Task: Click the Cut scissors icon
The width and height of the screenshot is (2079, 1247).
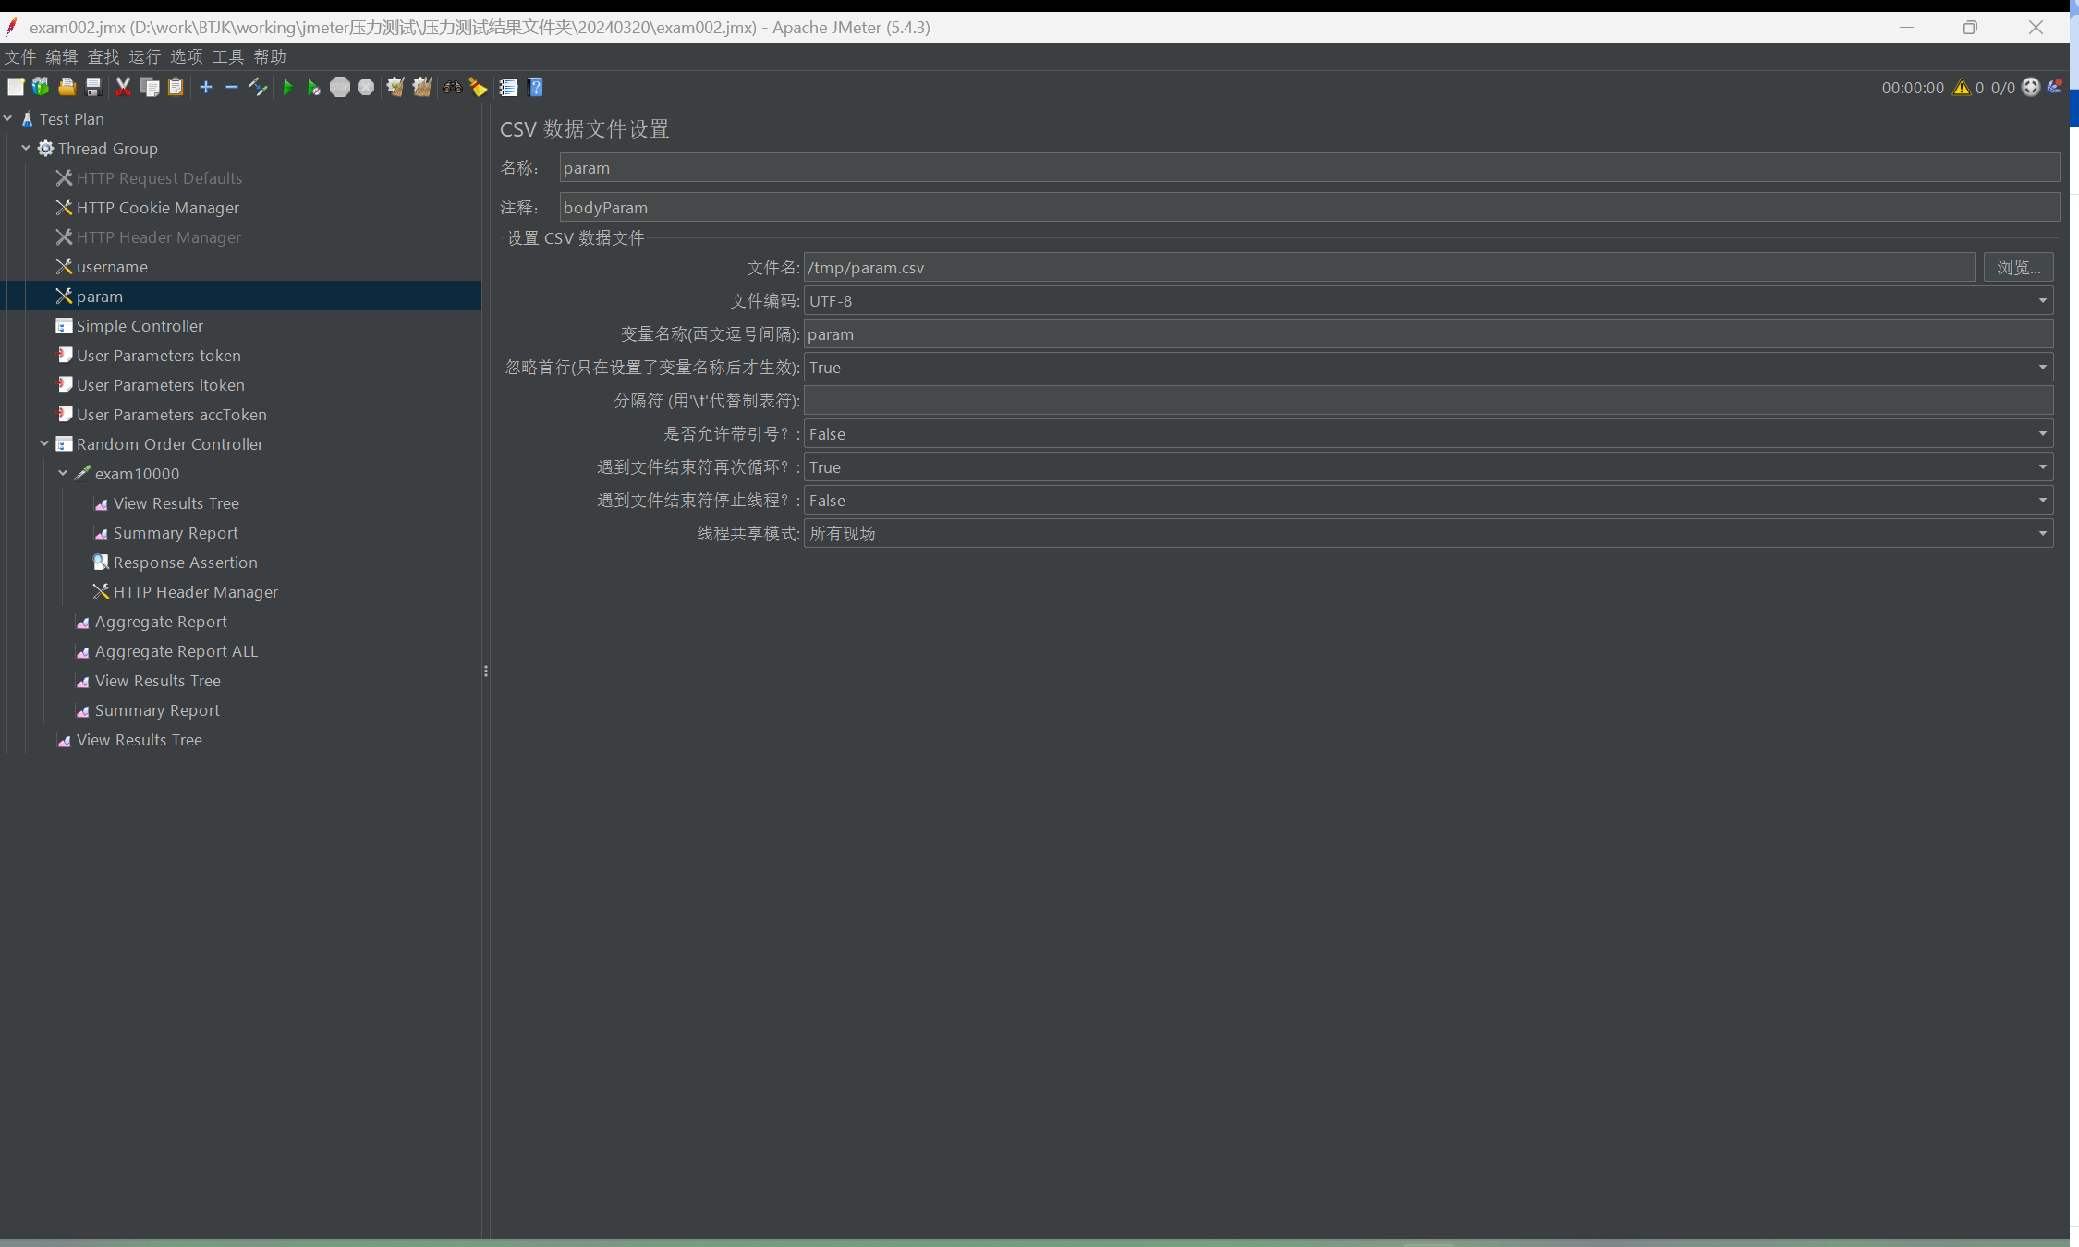Action: tap(123, 88)
